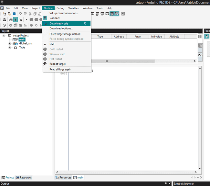The width and height of the screenshot is (210, 186).
Task: Click the Address column header
Action: click(x=119, y=37)
